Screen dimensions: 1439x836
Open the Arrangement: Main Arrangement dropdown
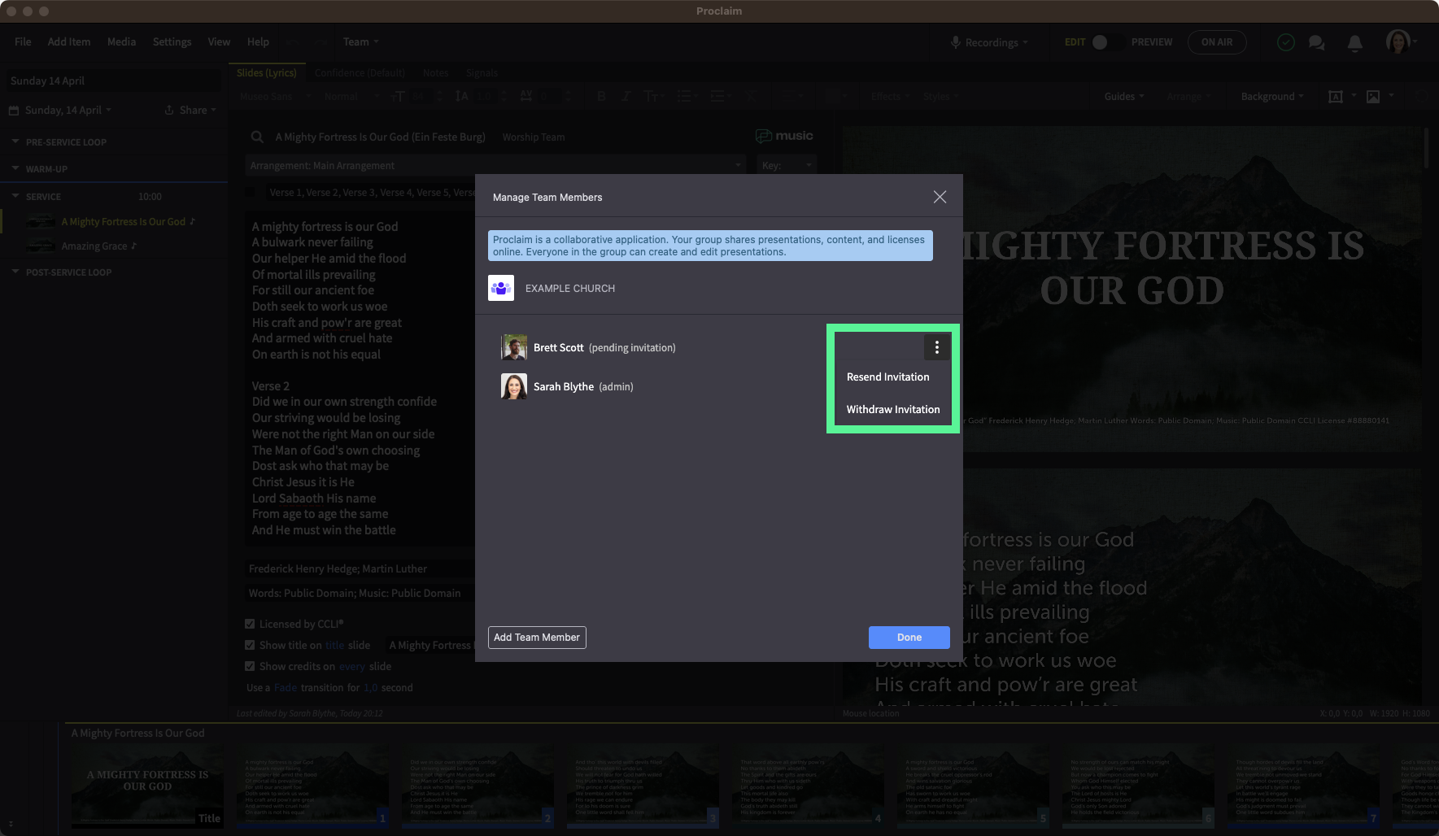(495, 165)
